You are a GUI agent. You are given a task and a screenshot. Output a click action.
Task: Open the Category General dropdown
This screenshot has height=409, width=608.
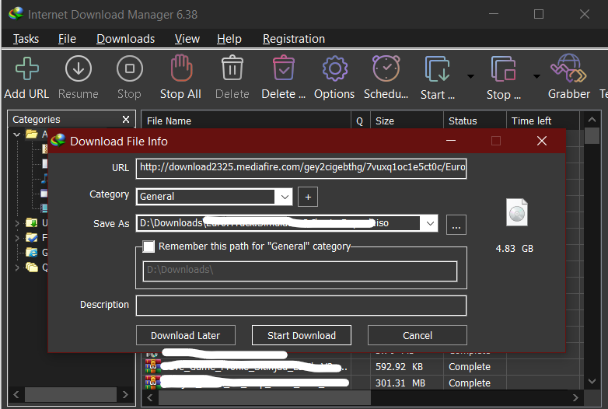[x=285, y=197]
